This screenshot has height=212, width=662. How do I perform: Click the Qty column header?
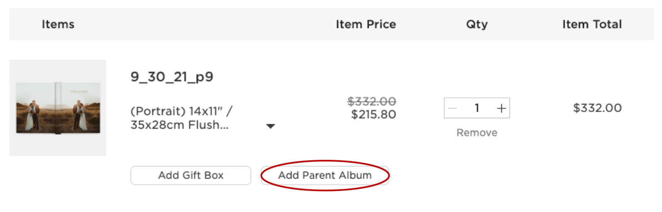[x=477, y=24]
